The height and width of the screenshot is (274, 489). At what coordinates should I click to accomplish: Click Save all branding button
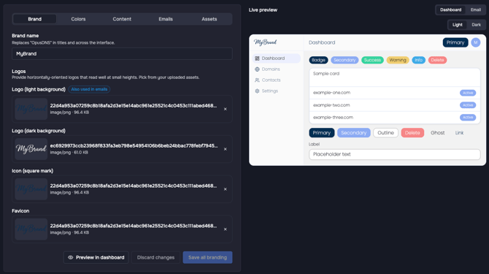pos(207,257)
